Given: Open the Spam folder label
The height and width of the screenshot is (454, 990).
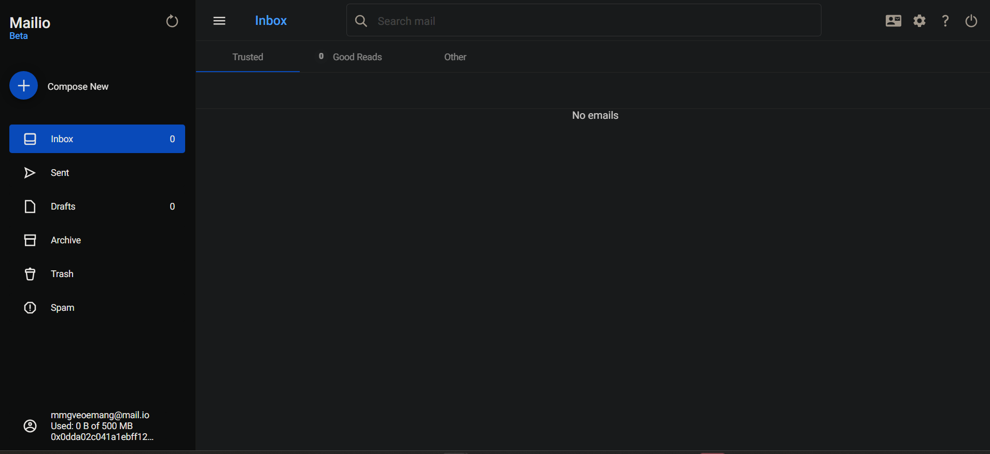Looking at the screenshot, I should [62, 308].
